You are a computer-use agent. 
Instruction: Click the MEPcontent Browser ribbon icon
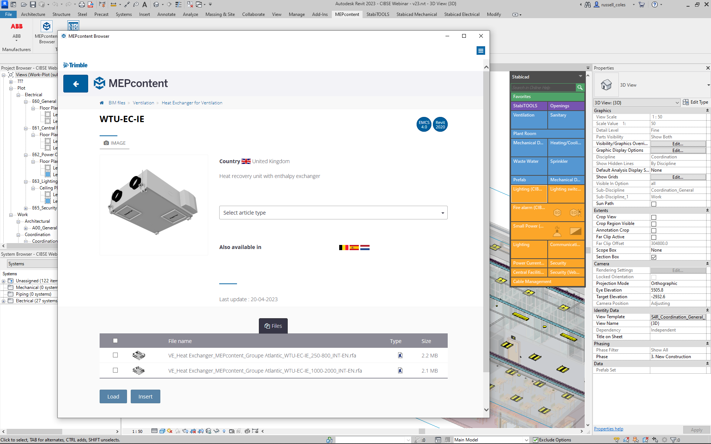(46, 26)
